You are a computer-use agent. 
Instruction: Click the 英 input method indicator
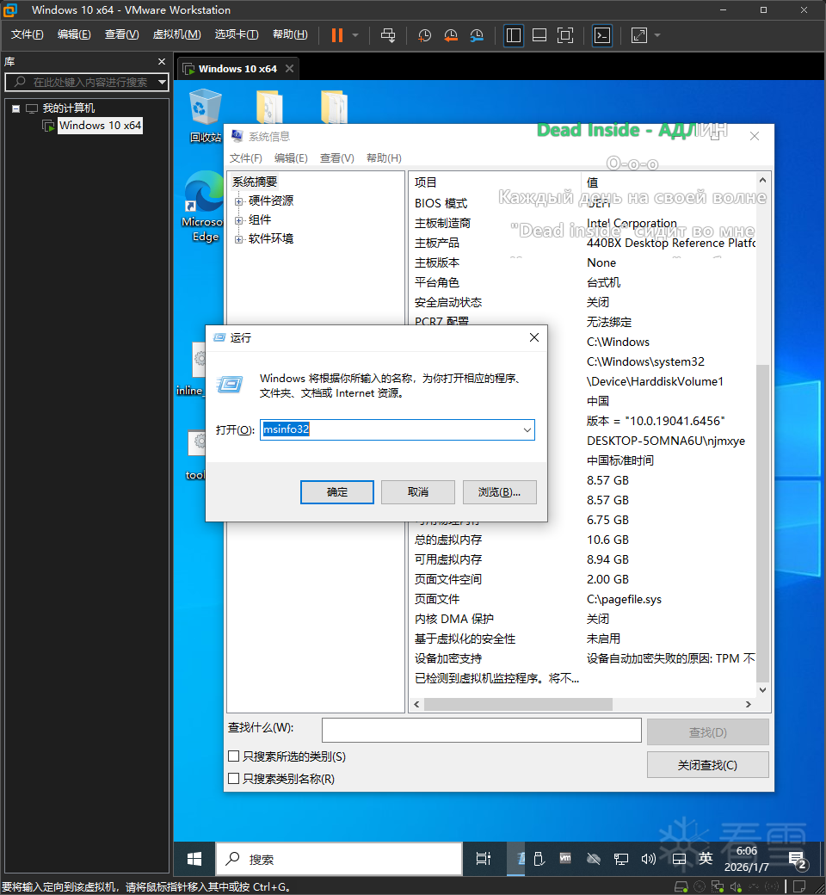click(x=706, y=859)
